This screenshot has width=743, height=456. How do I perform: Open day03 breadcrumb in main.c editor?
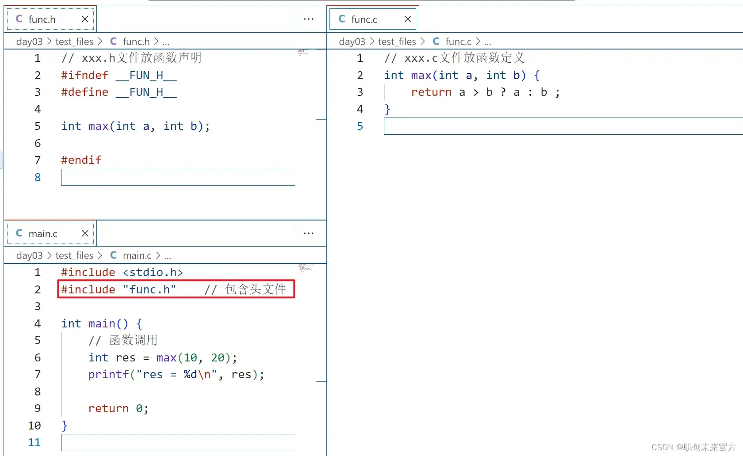pos(29,255)
